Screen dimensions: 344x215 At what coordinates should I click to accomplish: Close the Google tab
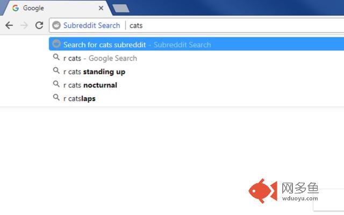[x=101, y=8]
